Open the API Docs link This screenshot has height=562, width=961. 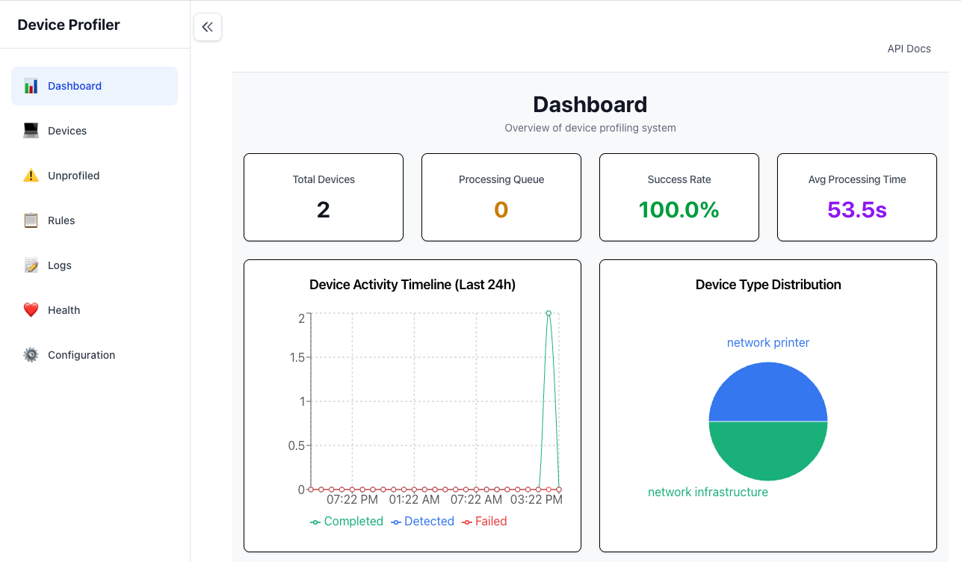click(909, 48)
